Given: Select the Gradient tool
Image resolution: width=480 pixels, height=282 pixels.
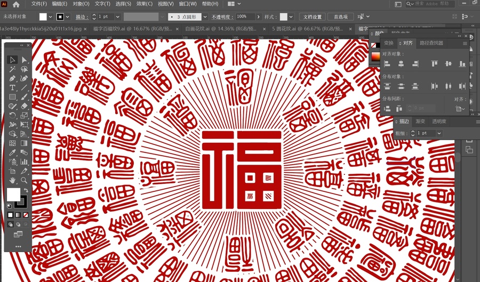Looking at the screenshot, I should pyautogui.click(x=24, y=143).
